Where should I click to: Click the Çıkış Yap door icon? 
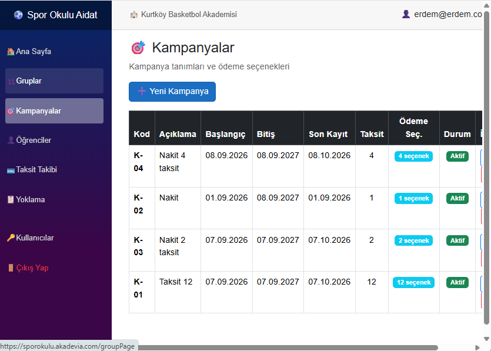[11, 268]
